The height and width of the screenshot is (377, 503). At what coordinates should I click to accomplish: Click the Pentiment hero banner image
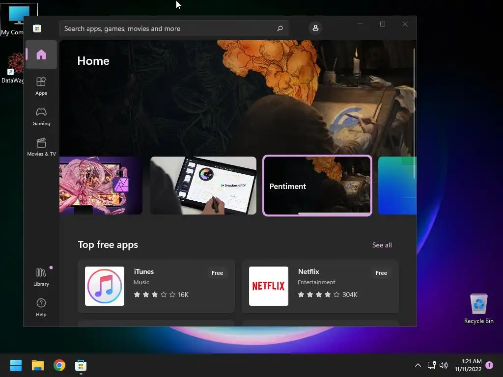[x=238, y=98]
